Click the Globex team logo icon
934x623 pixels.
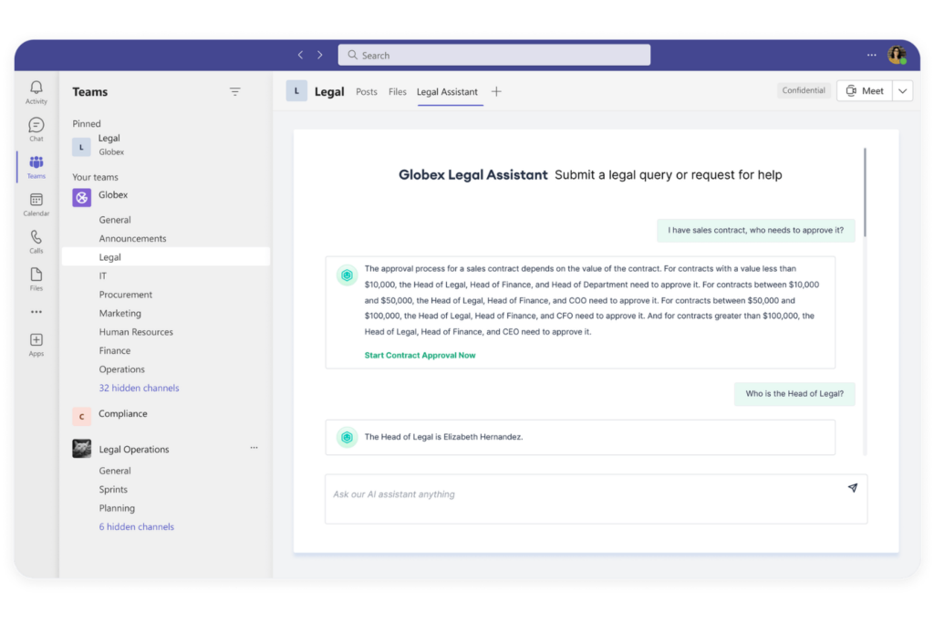pyautogui.click(x=81, y=197)
